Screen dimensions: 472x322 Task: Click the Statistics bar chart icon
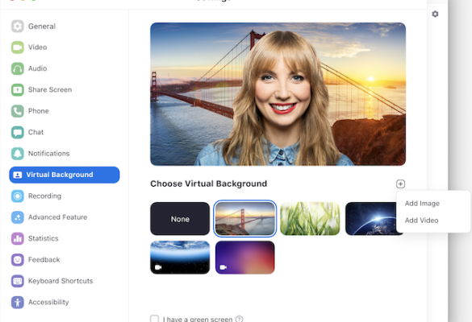pos(18,238)
